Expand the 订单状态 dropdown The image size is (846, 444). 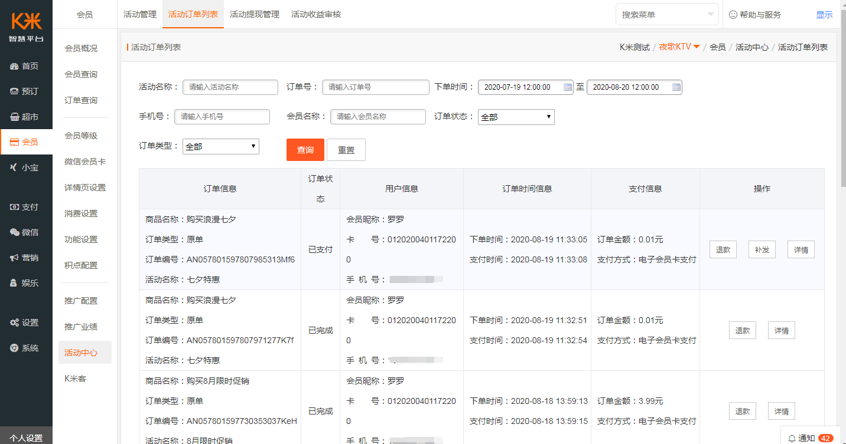(516, 117)
